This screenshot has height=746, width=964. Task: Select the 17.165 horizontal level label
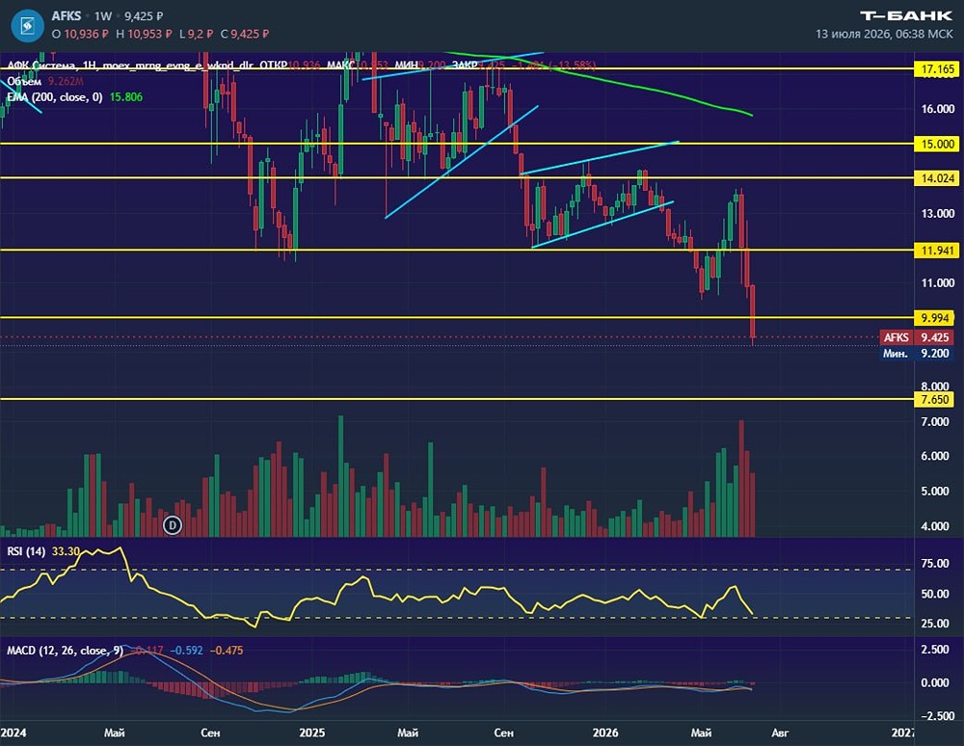pyautogui.click(x=937, y=69)
